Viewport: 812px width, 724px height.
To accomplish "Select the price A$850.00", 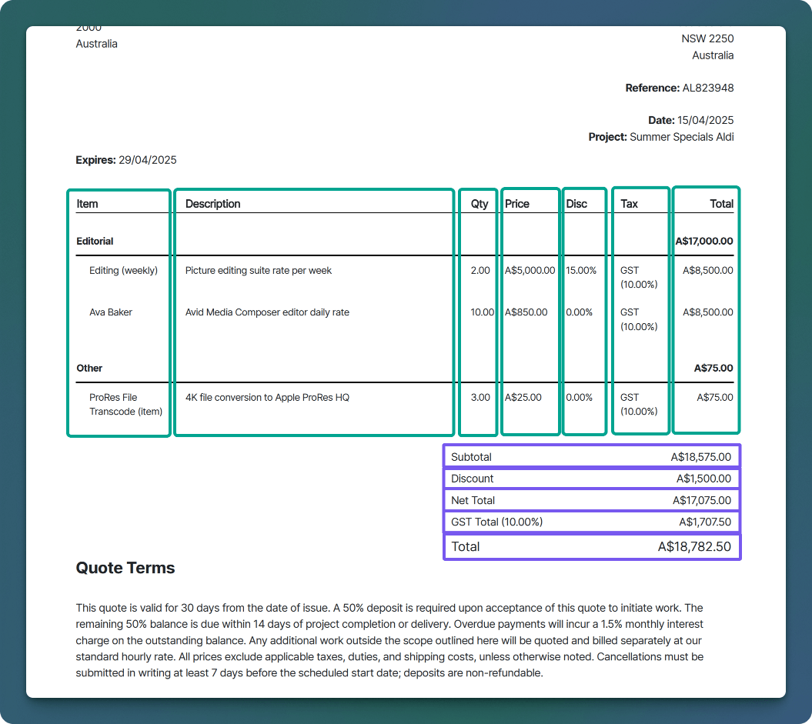I will point(526,312).
